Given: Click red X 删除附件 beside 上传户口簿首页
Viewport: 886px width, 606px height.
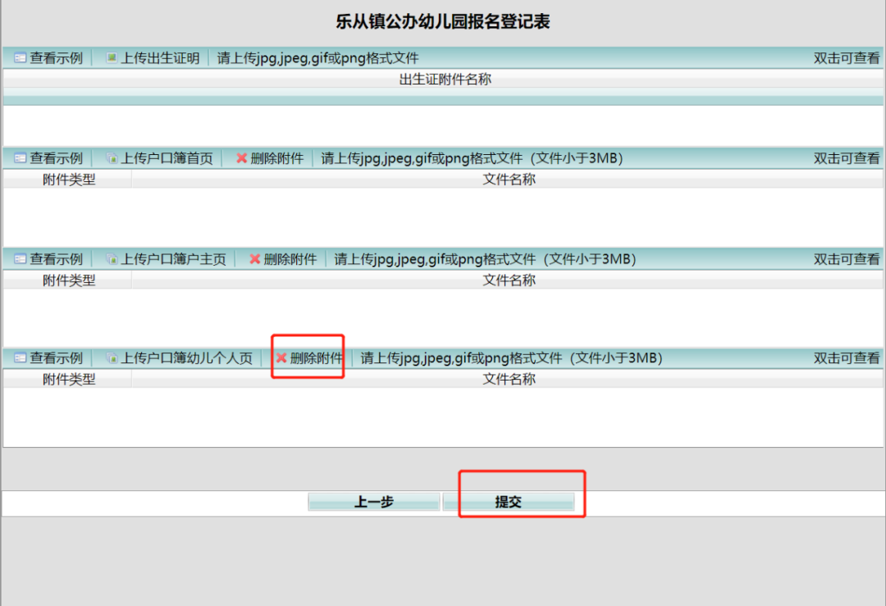Looking at the screenshot, I should (x=241, y=158).
